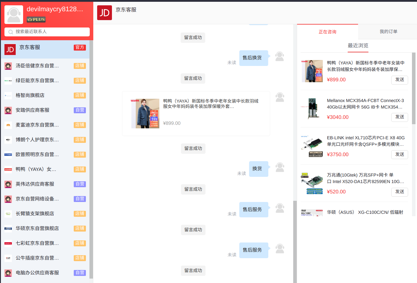Screen dimensions: 417x283
Task: Click the first 留言成功 system notice
Action: [193, 38]
